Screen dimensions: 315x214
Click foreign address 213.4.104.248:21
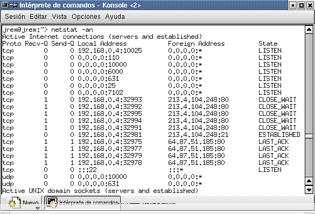pyautogui.click(x=198, y=135)
